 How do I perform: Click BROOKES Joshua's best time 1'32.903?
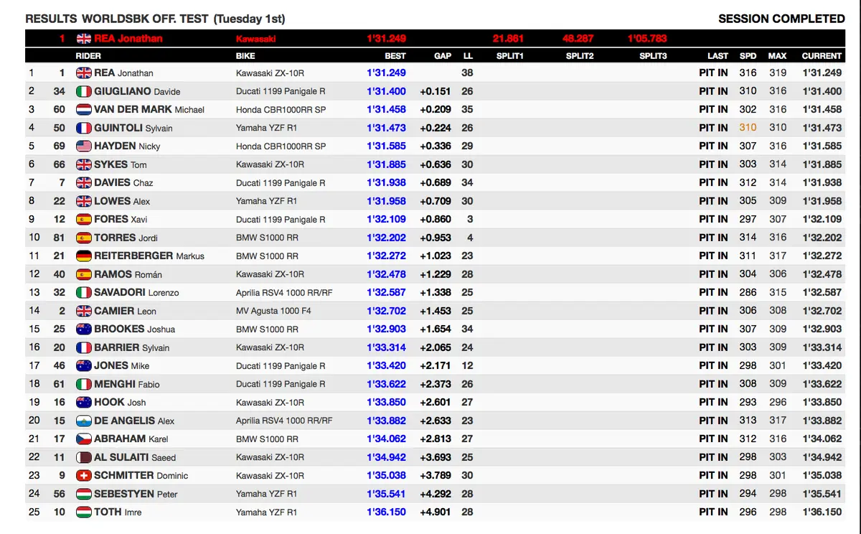pos(386,329)
